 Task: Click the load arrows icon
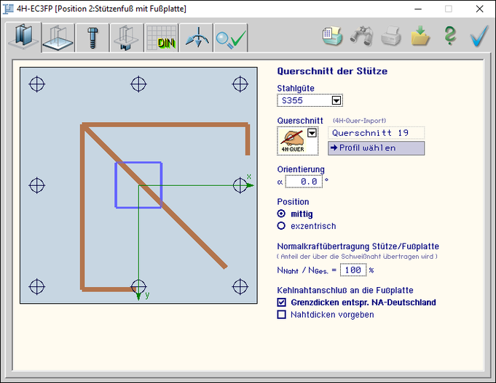click(x=197, y=38)
